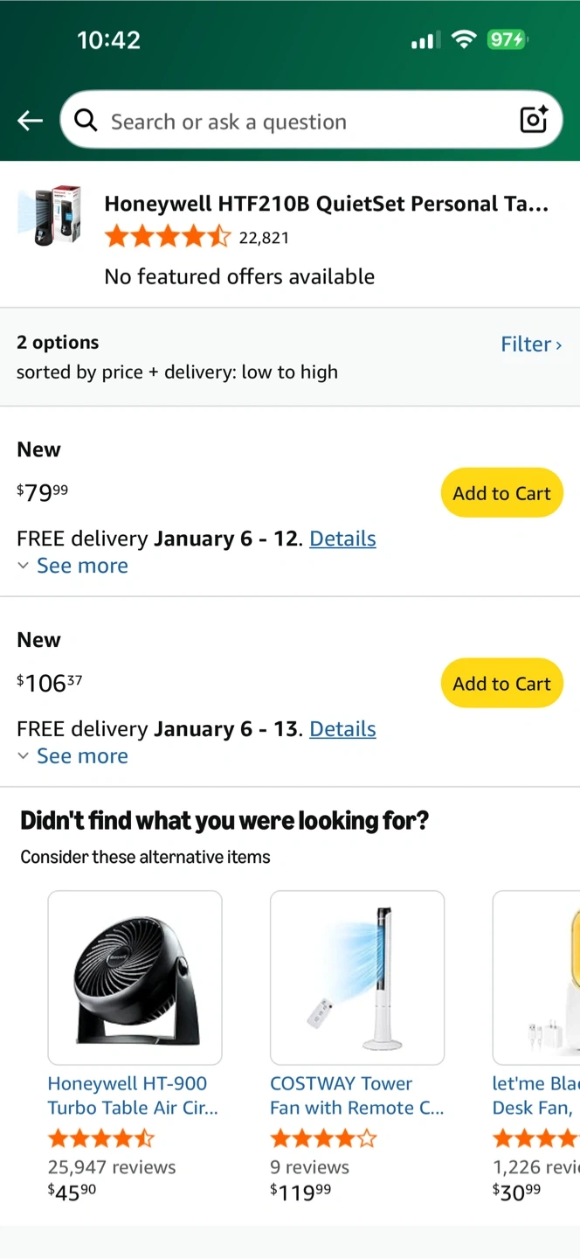Image resolution: width=580 pixels, height=1259 pixels.
Task: Open the Honeywell HT-900 Turbo fan image
Action: (135, 977)
